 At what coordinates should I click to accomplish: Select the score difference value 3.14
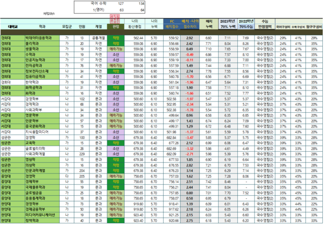[x=190, y=171]
